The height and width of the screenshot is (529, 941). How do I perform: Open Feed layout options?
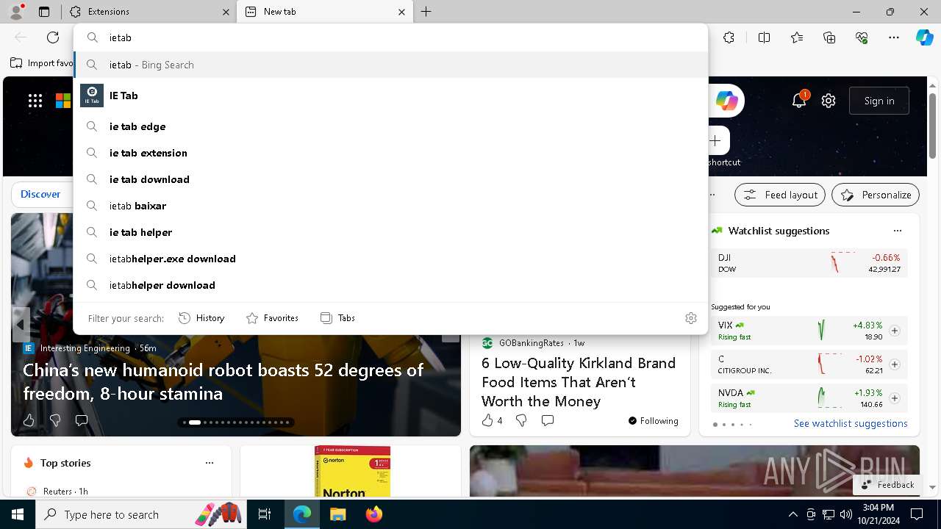pyautogui.click(x=780, y=195)
